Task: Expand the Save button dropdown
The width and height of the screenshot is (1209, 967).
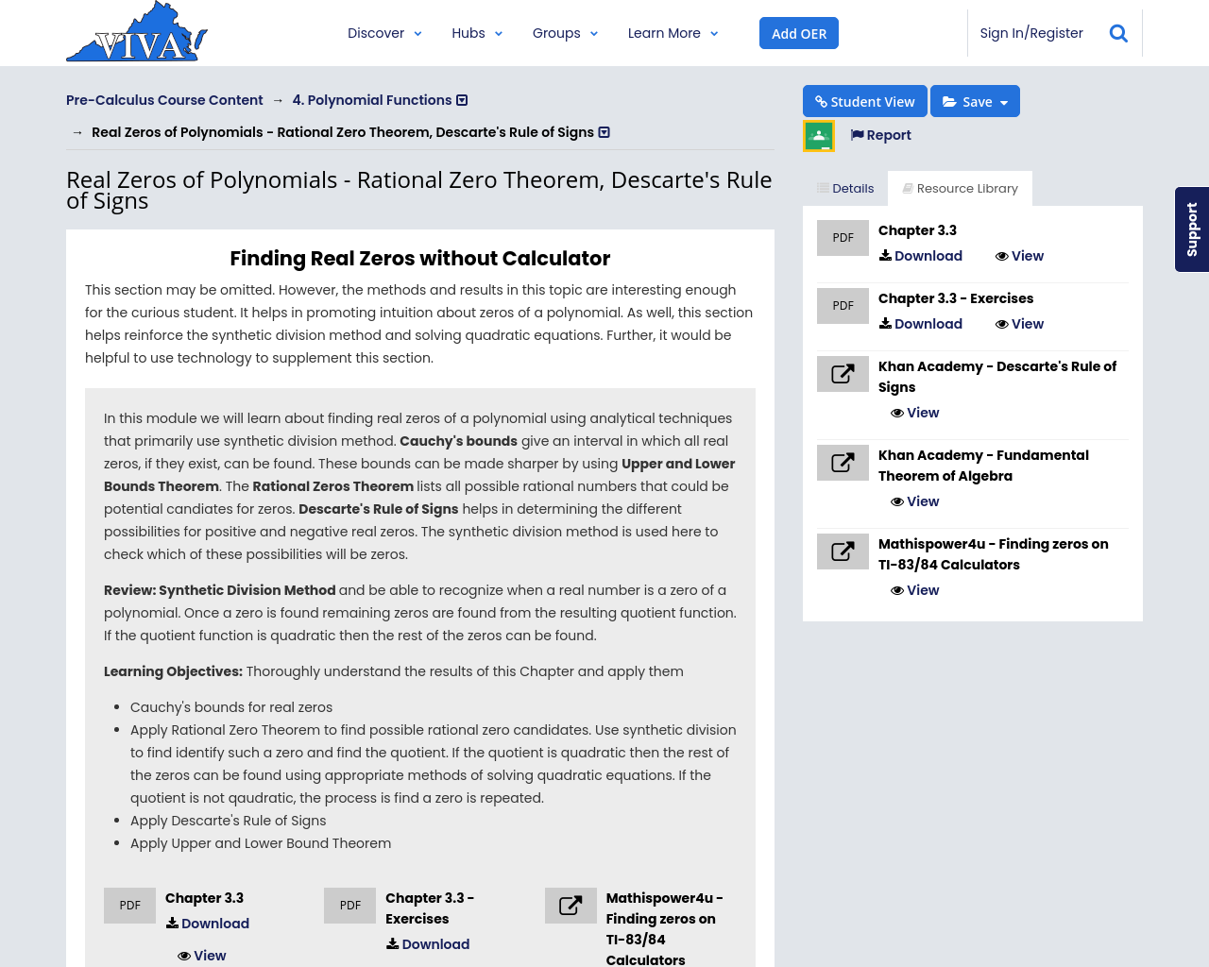Action: click(1004, 102)
